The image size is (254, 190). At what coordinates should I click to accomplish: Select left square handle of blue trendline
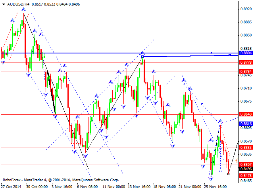click(x=142, y=57)
